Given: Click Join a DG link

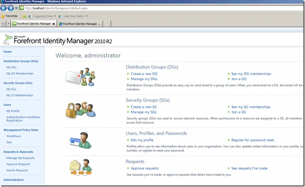Looking at the screenshot, I should pos(239,79).
